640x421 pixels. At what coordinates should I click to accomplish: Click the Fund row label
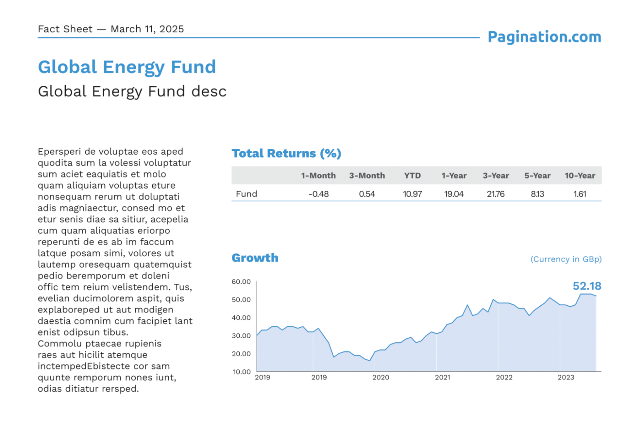[246, 194]
